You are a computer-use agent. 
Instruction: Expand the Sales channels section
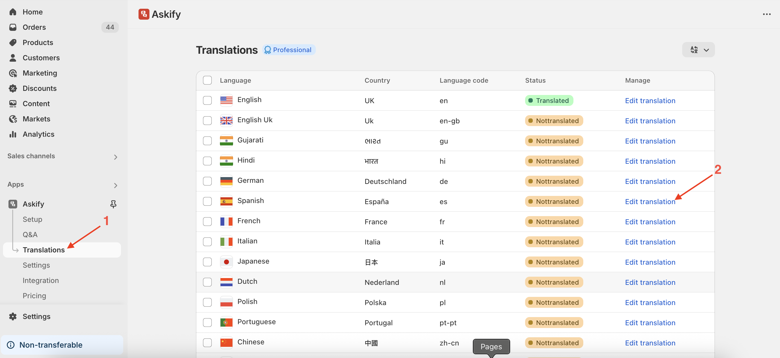[115, 157]
